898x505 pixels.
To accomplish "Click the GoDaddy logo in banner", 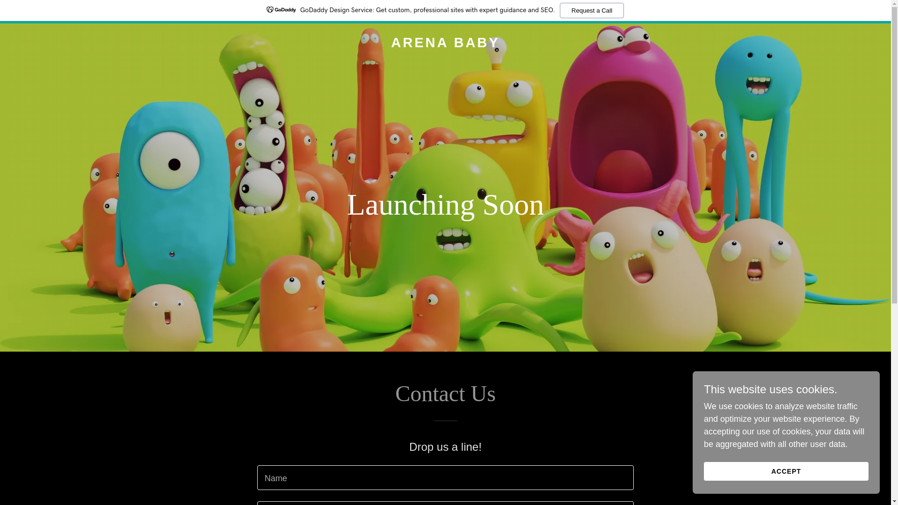I will 281,10.
